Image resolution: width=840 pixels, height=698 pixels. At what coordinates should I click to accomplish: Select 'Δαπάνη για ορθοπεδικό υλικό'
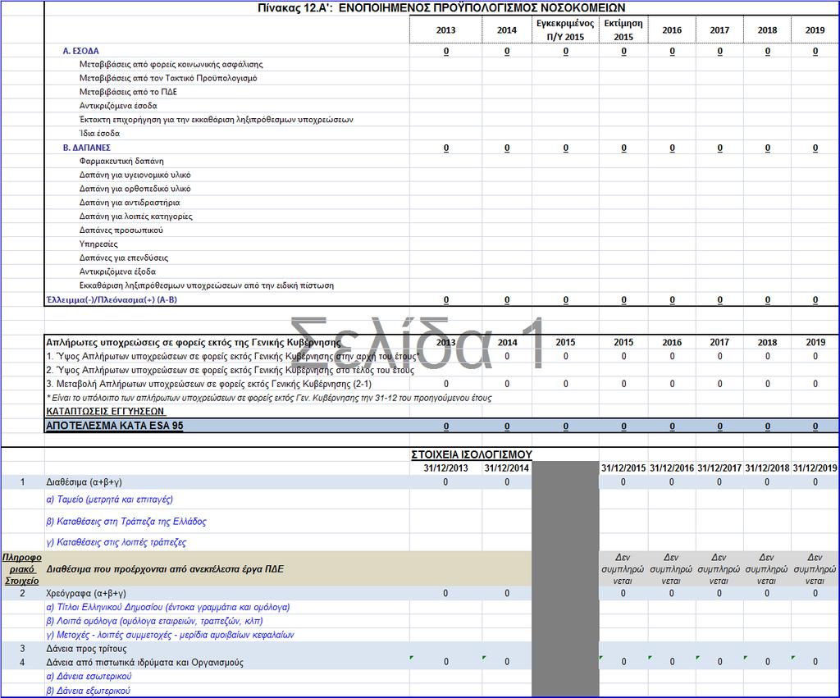tap(135, 189)
